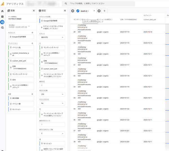Viewport: 169px width, 151px height.
Task: Click the 最初の行 input field
Action: point(52,85)
